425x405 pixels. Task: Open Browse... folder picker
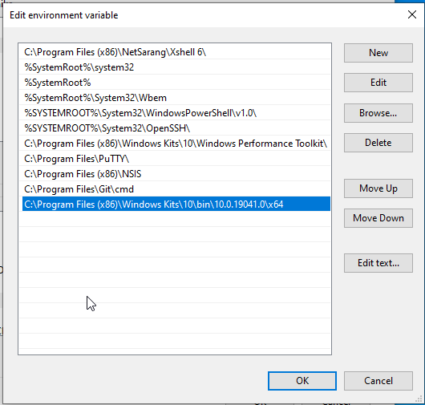[378, 113]
